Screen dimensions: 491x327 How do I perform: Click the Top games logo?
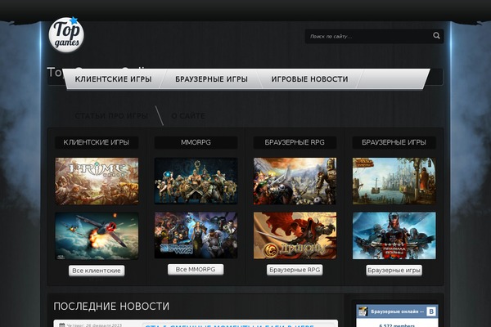tap(66, 34)
